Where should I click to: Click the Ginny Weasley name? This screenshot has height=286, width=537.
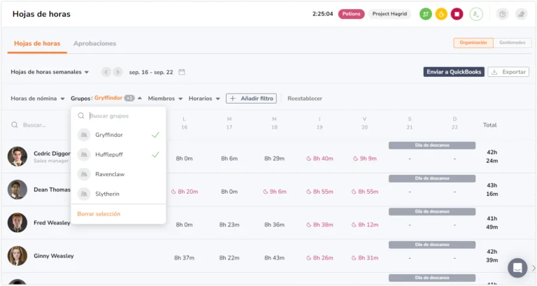click(54, 256)
